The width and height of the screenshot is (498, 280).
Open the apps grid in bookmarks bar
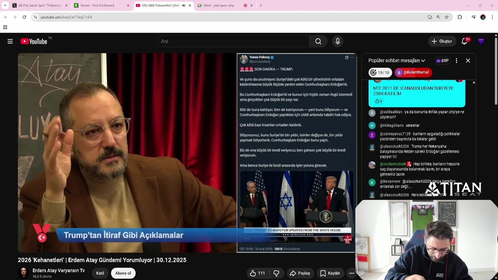(5, 27)
